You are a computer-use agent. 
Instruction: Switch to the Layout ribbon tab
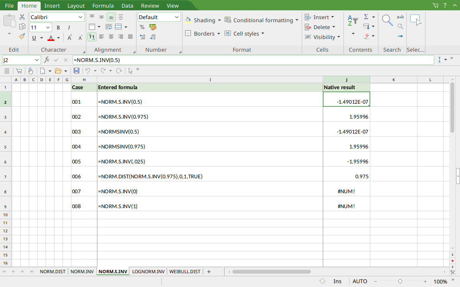click(x=76, y=6)
